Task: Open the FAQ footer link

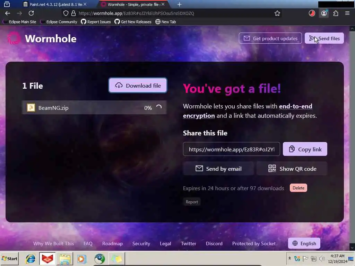Action: pyautogui.click(x=88, y=243)
